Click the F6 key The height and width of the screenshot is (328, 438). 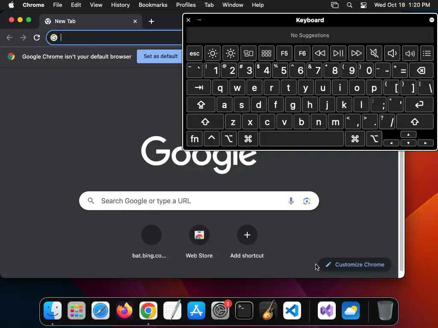click(302, 53)
